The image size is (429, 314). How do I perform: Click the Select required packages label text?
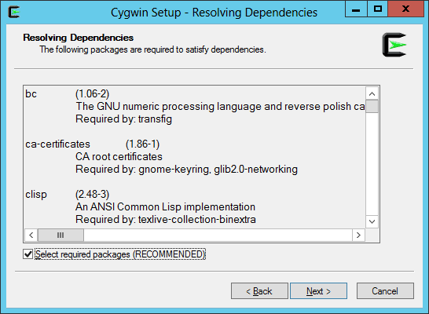click(x=120, y=254)
